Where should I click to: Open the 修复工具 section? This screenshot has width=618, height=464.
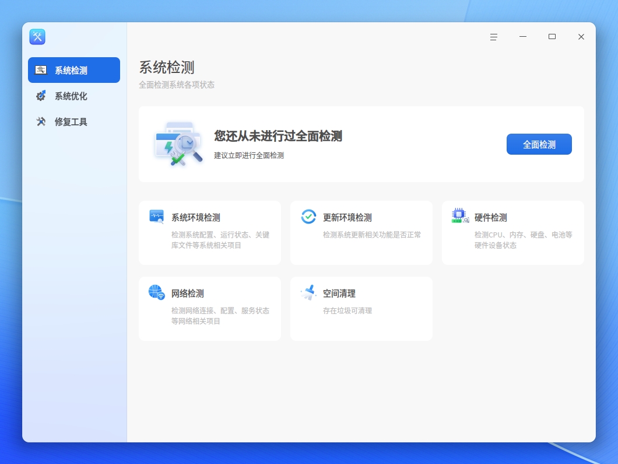pyautogui.click(x=74, y=121)
